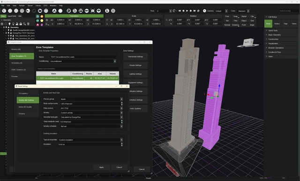Open the Activity schedule dropdown
Viewport: 300px width, 181px height.
(91, 126)
